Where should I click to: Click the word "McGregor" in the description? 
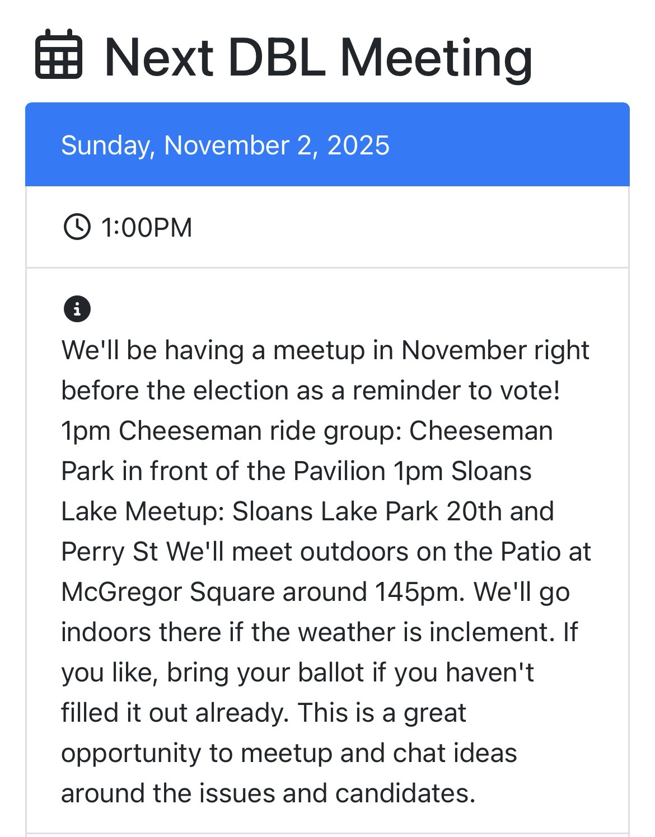[x=121, y=592]
